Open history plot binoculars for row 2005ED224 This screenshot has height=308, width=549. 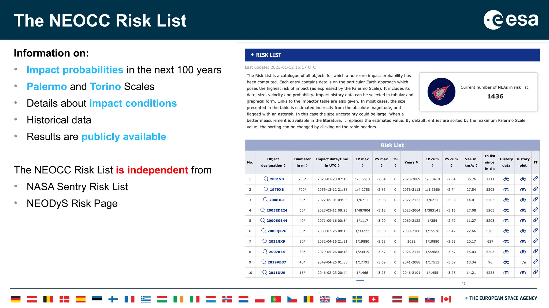coord(523,210)
